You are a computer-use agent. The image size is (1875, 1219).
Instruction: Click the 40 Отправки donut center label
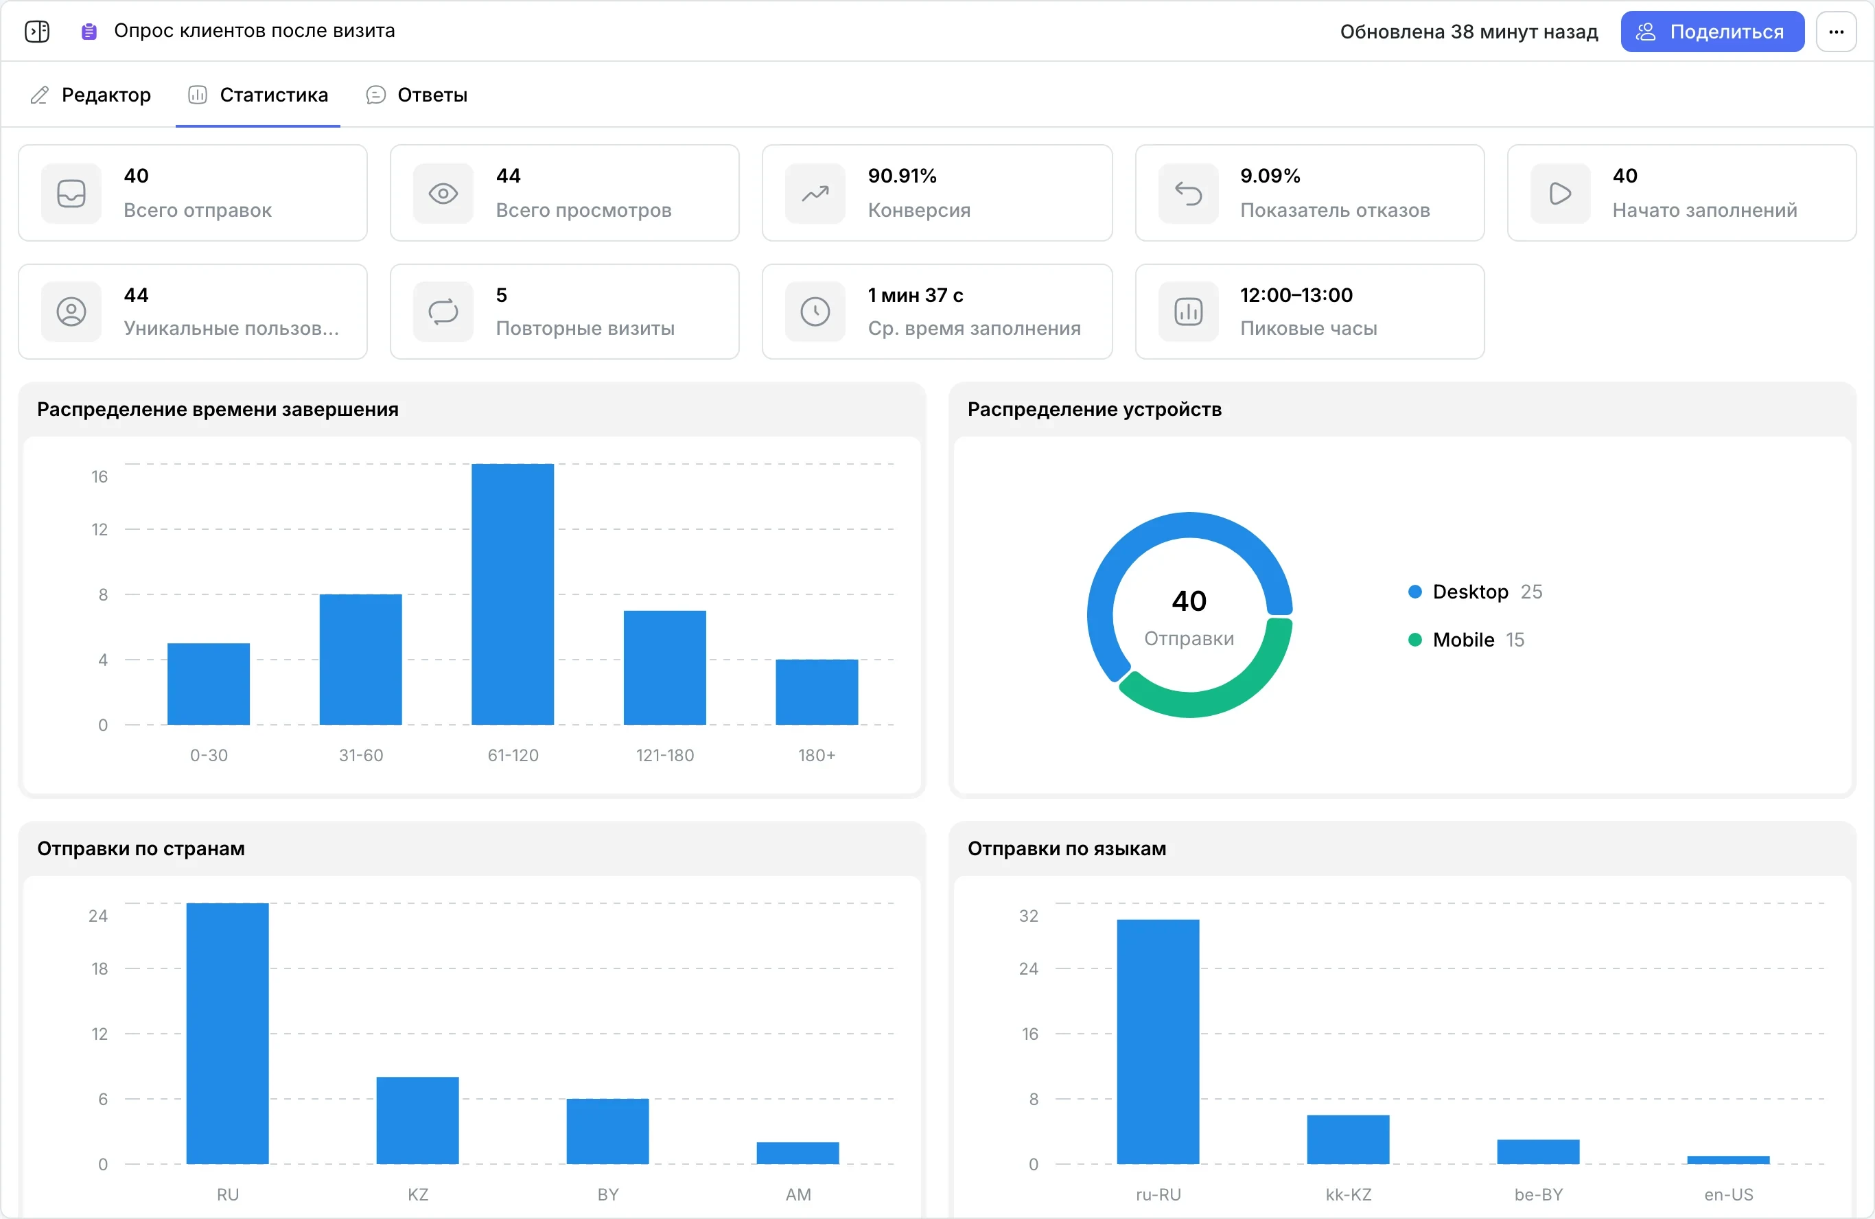coord(1189,617)
